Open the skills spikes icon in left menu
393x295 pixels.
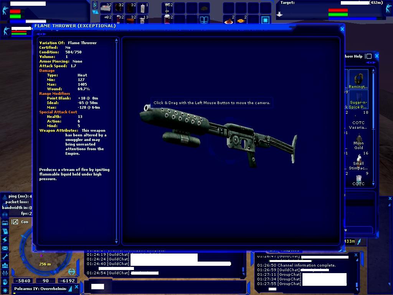coord(5,273)
